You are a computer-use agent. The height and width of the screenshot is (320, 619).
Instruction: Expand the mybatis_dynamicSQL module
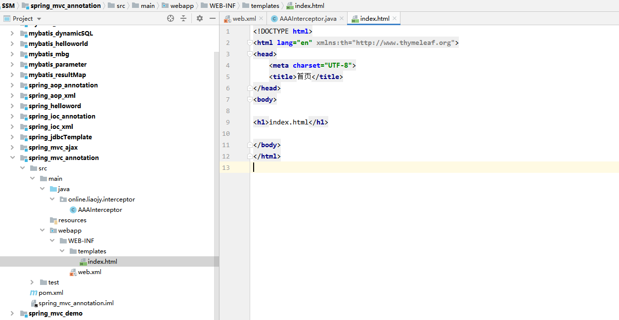click(12, 33)
